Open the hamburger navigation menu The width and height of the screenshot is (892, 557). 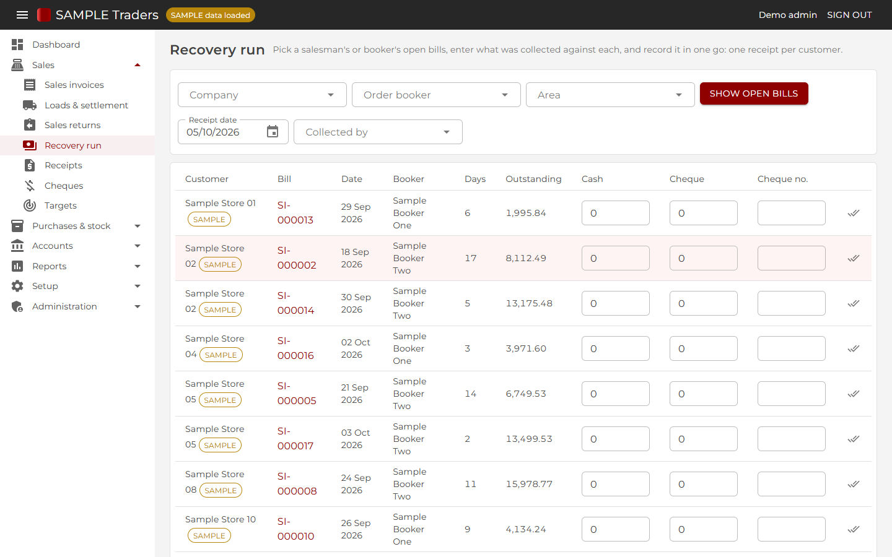click(22, 15)
